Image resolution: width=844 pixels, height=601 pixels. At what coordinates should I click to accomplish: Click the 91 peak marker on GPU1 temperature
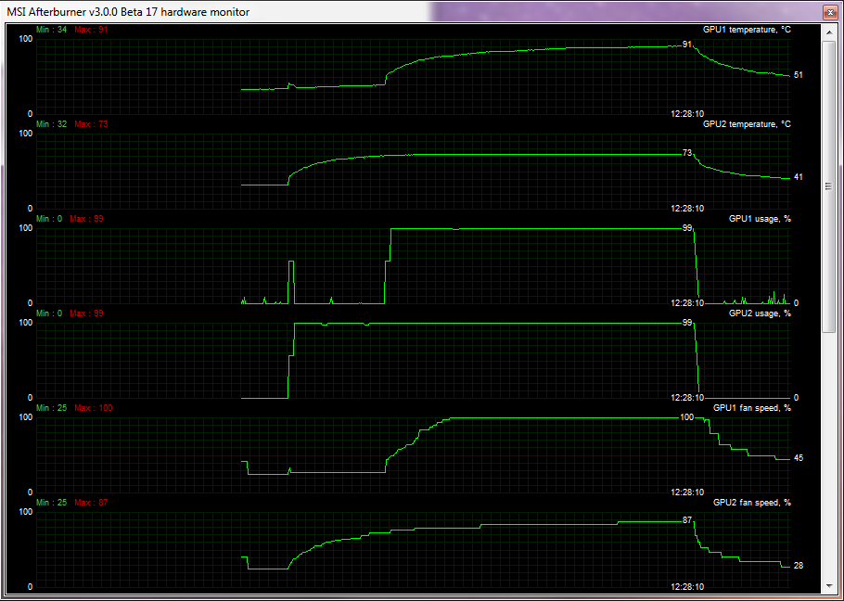[687, 45]
